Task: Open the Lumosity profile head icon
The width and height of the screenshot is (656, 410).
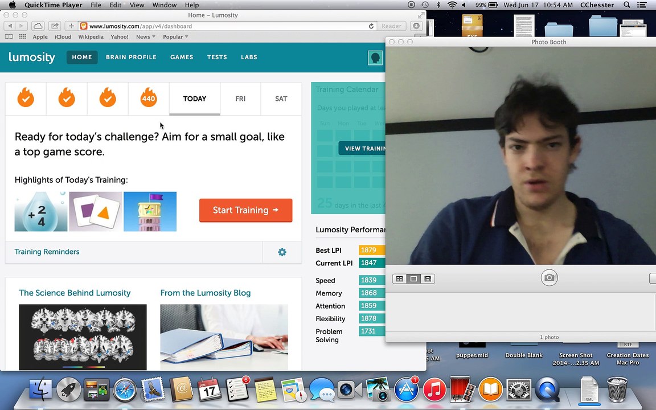Action: (375, 58)
